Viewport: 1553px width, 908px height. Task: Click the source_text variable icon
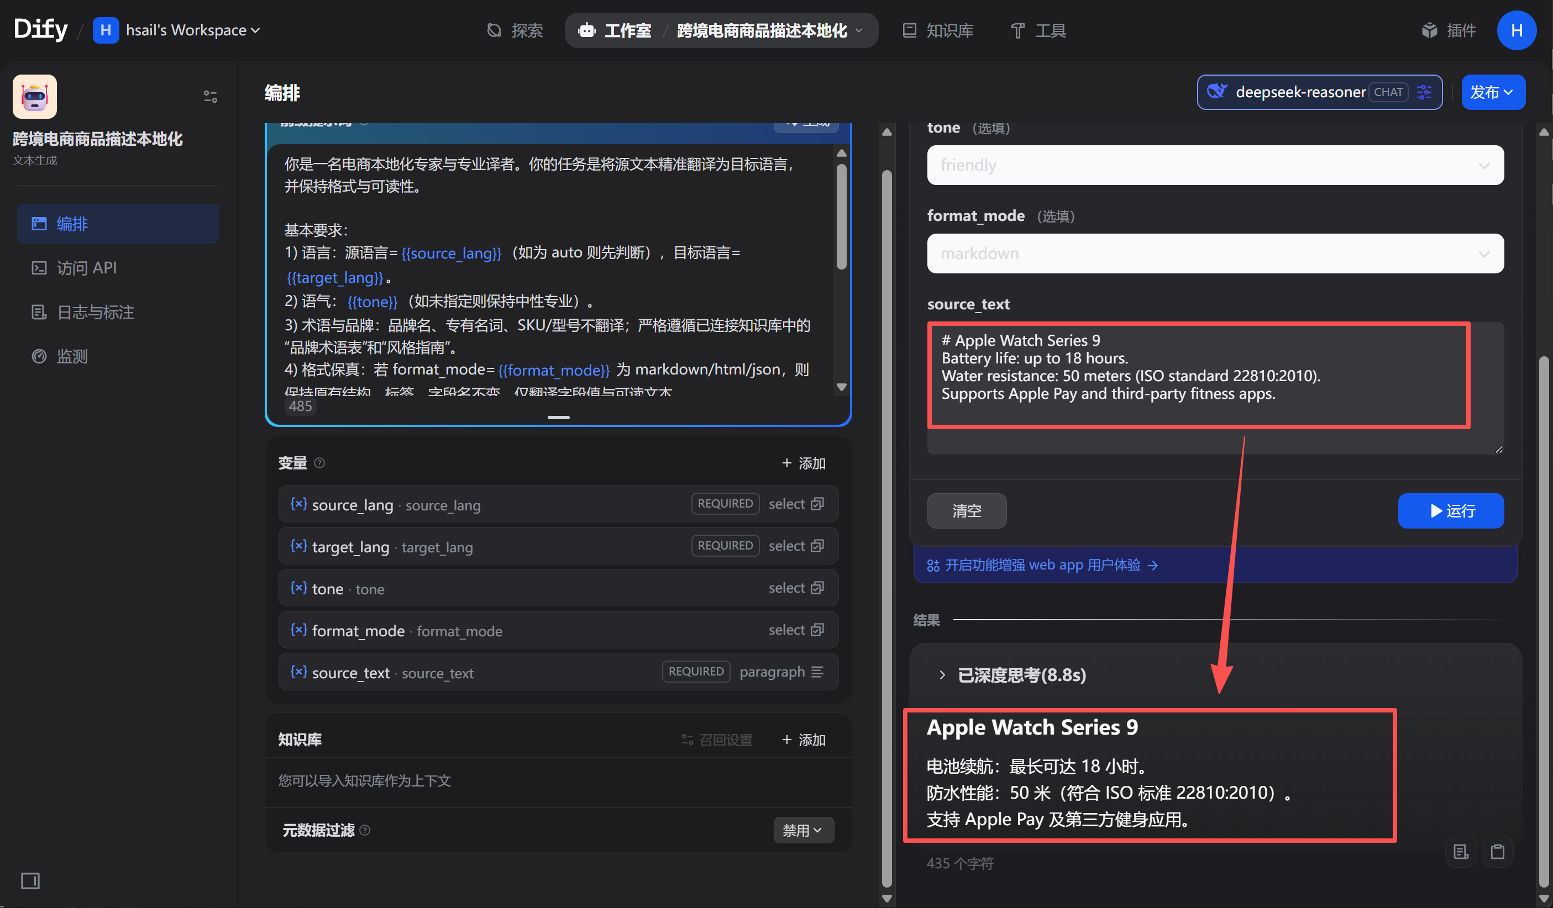coord(299,672)
